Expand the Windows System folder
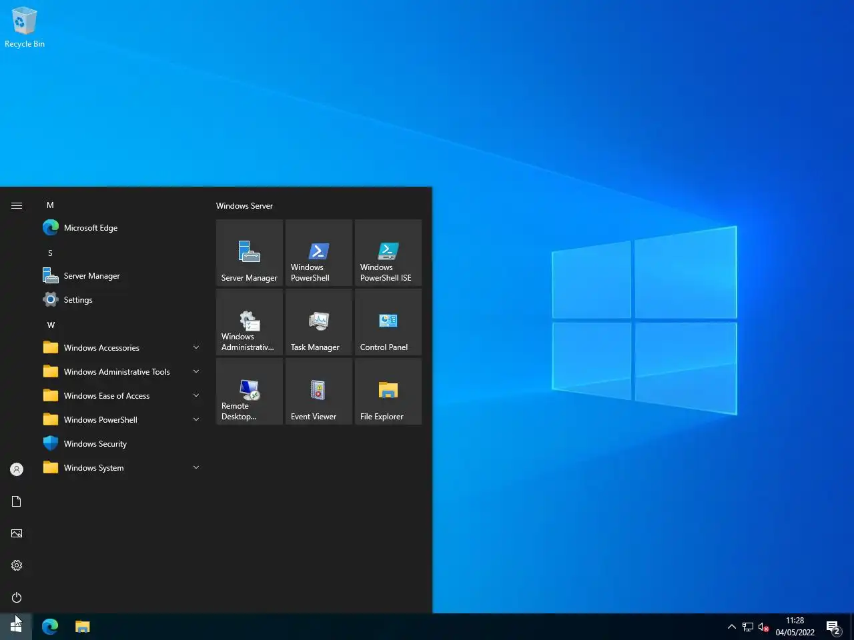 [x=122, y=468]
